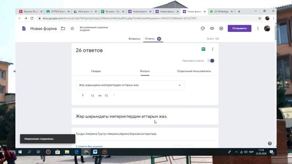Open File Explorer on taskbar
This screenshot has width=292, height=164.
click(x=67, y=152)
